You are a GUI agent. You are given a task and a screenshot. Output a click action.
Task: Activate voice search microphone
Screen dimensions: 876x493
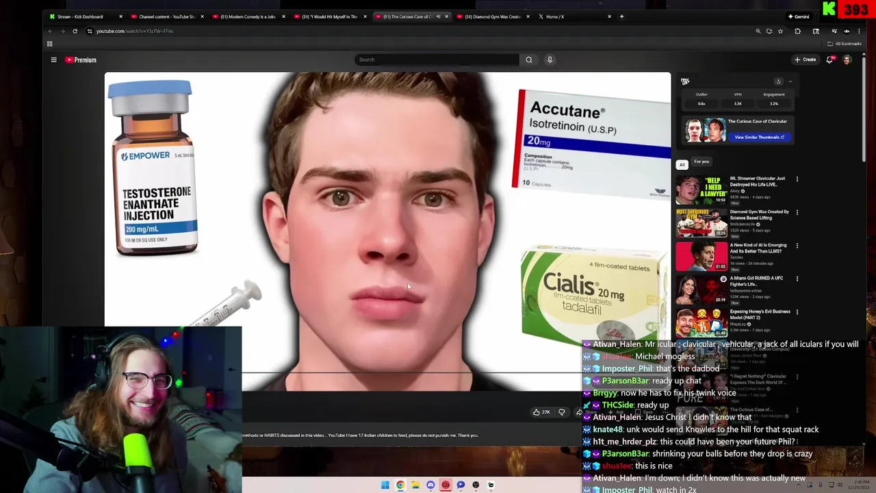pyautogui.click(x=550, y=60)
